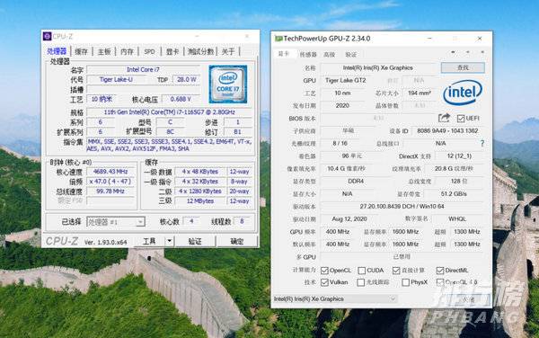The height and width of the screenshot is (338, 539).
Task: Click the 总线速度 value 99.78 MHz
Action: pos(110,191)
